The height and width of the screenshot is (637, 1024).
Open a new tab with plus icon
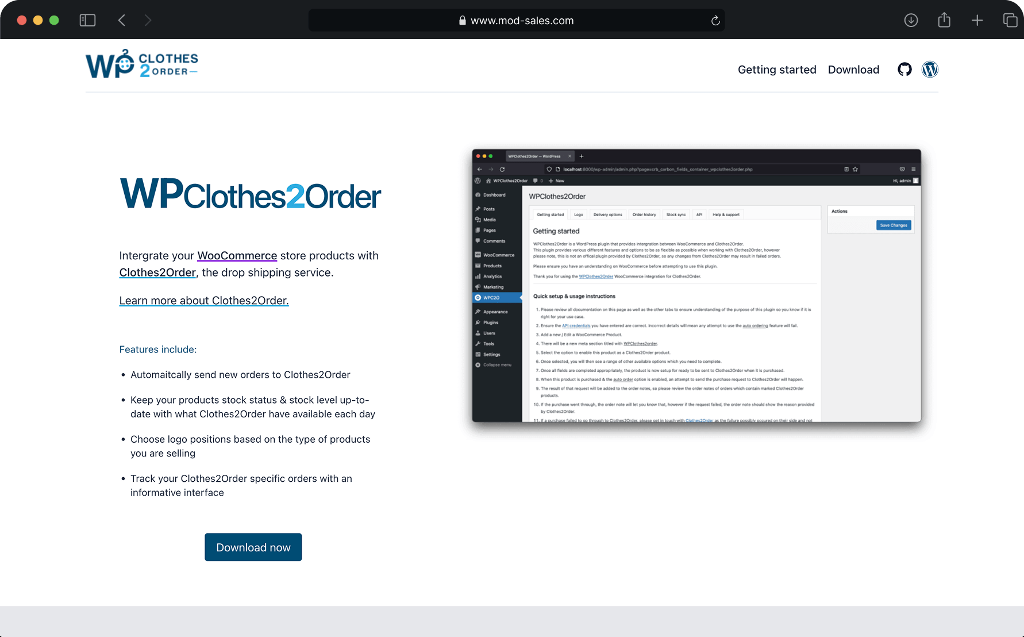[x=977, y=20]
